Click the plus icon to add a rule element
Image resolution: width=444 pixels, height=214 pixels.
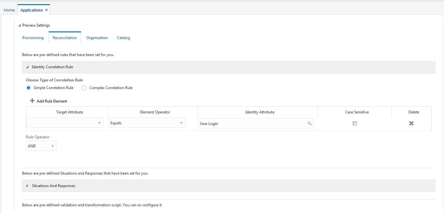point(32,101)
